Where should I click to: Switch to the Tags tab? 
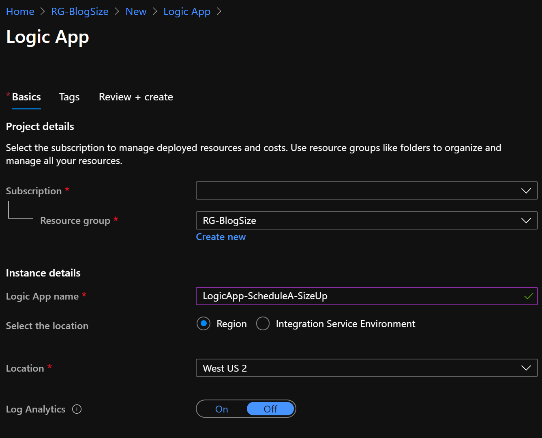coord(69,97)
